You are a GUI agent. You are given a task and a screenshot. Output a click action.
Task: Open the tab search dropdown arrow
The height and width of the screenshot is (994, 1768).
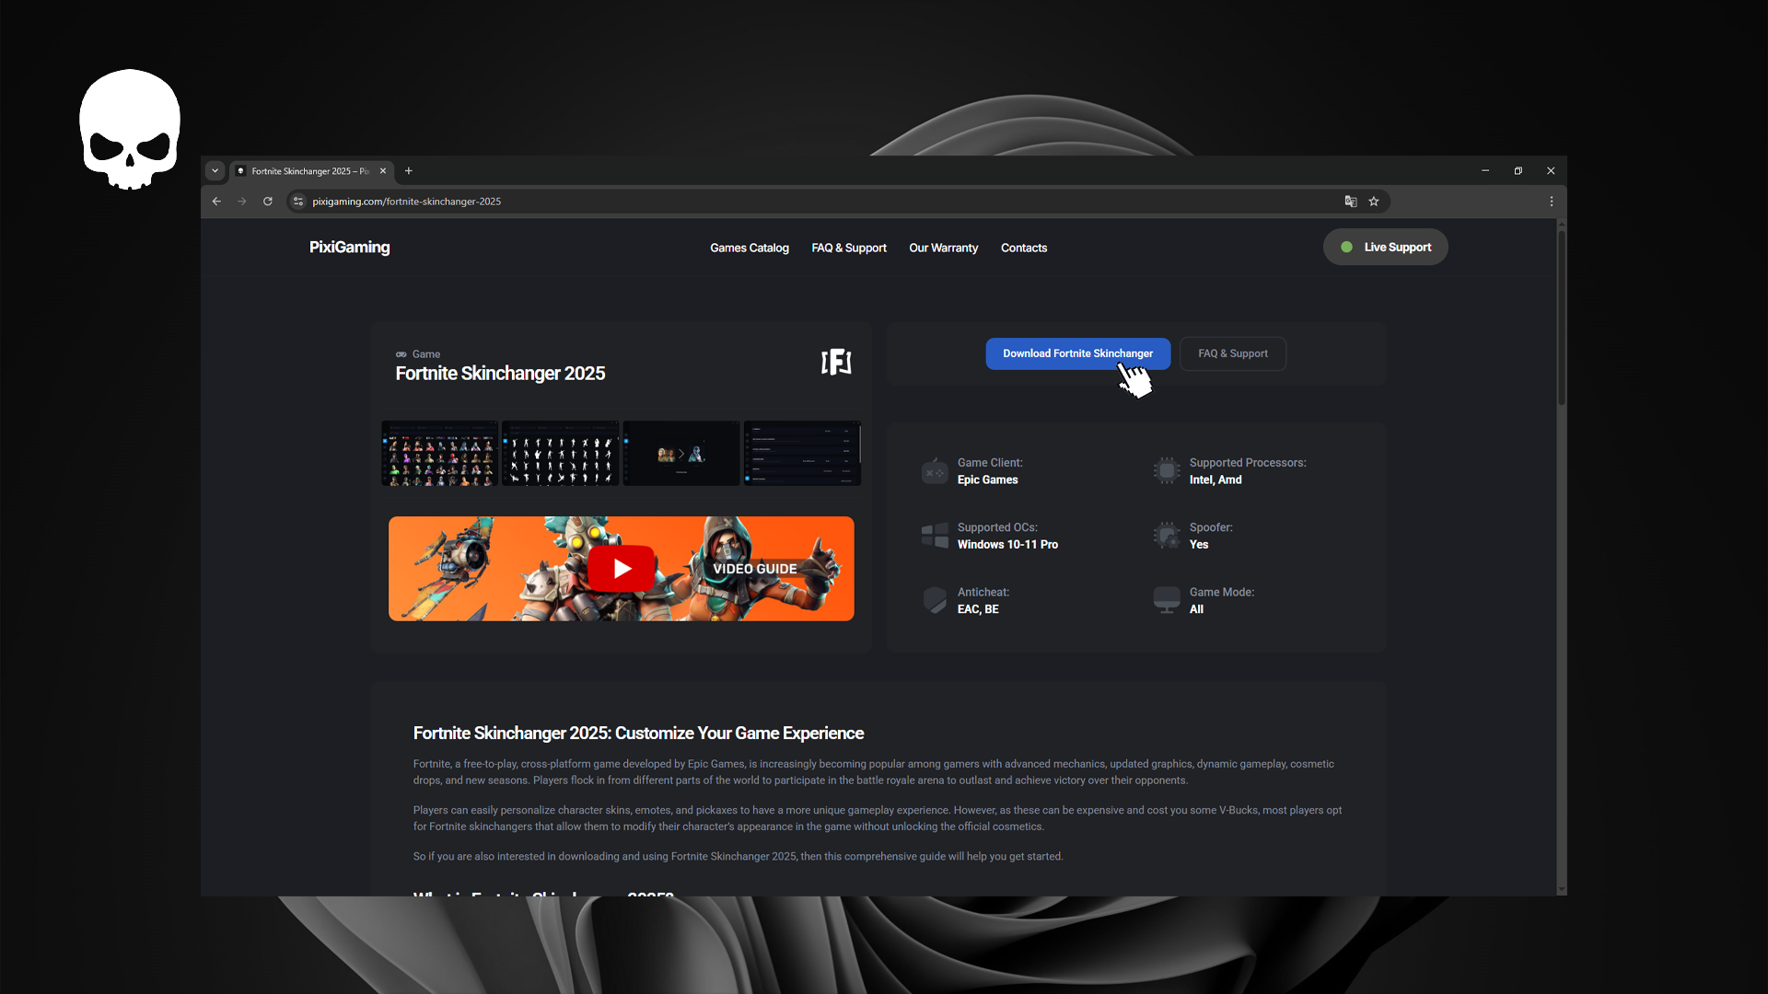[x=215, y=171]
